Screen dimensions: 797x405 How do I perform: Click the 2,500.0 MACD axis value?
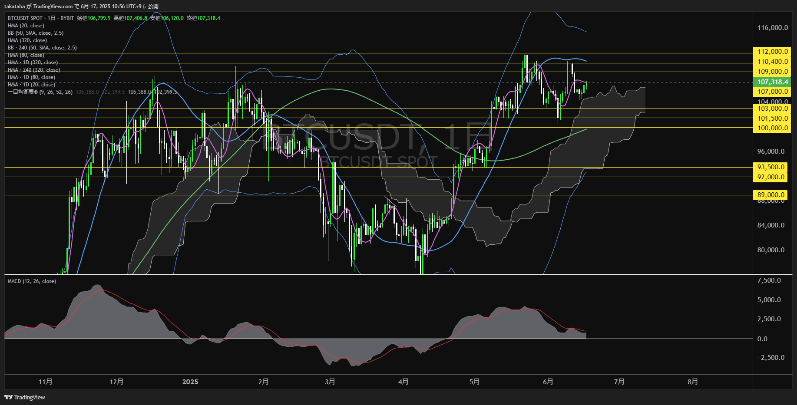pyautogui.click(x=769, y=319)
